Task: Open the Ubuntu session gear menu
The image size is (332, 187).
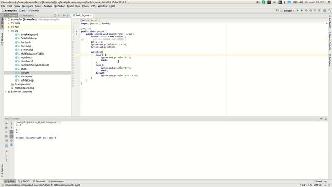Action: pyautogui.click(x=330, y=2)
